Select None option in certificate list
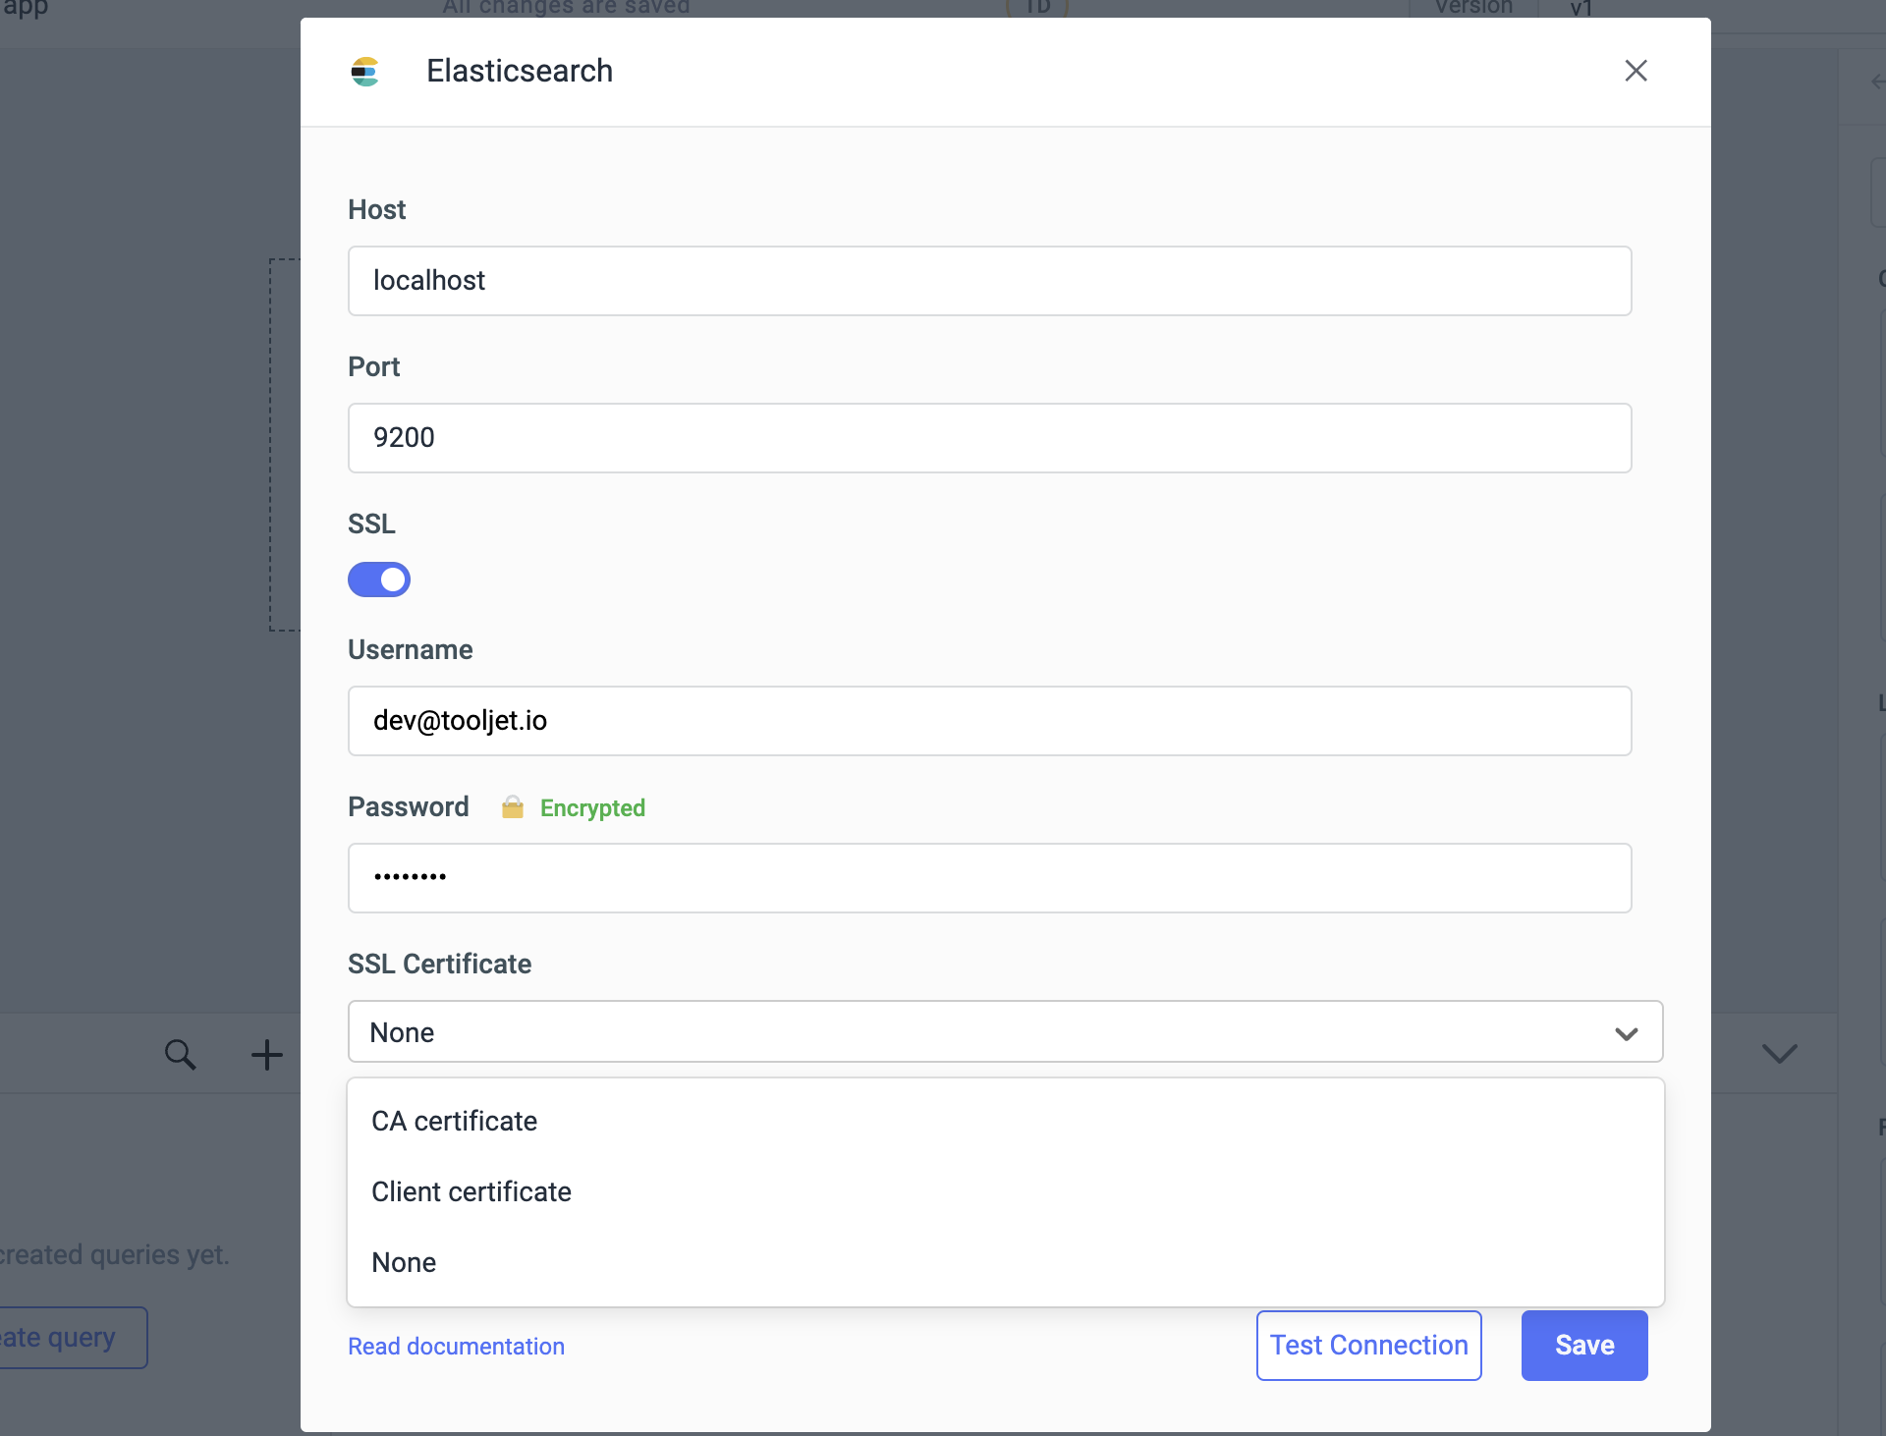This screenshot has height=1436, width=1886. pos(403,1262)
